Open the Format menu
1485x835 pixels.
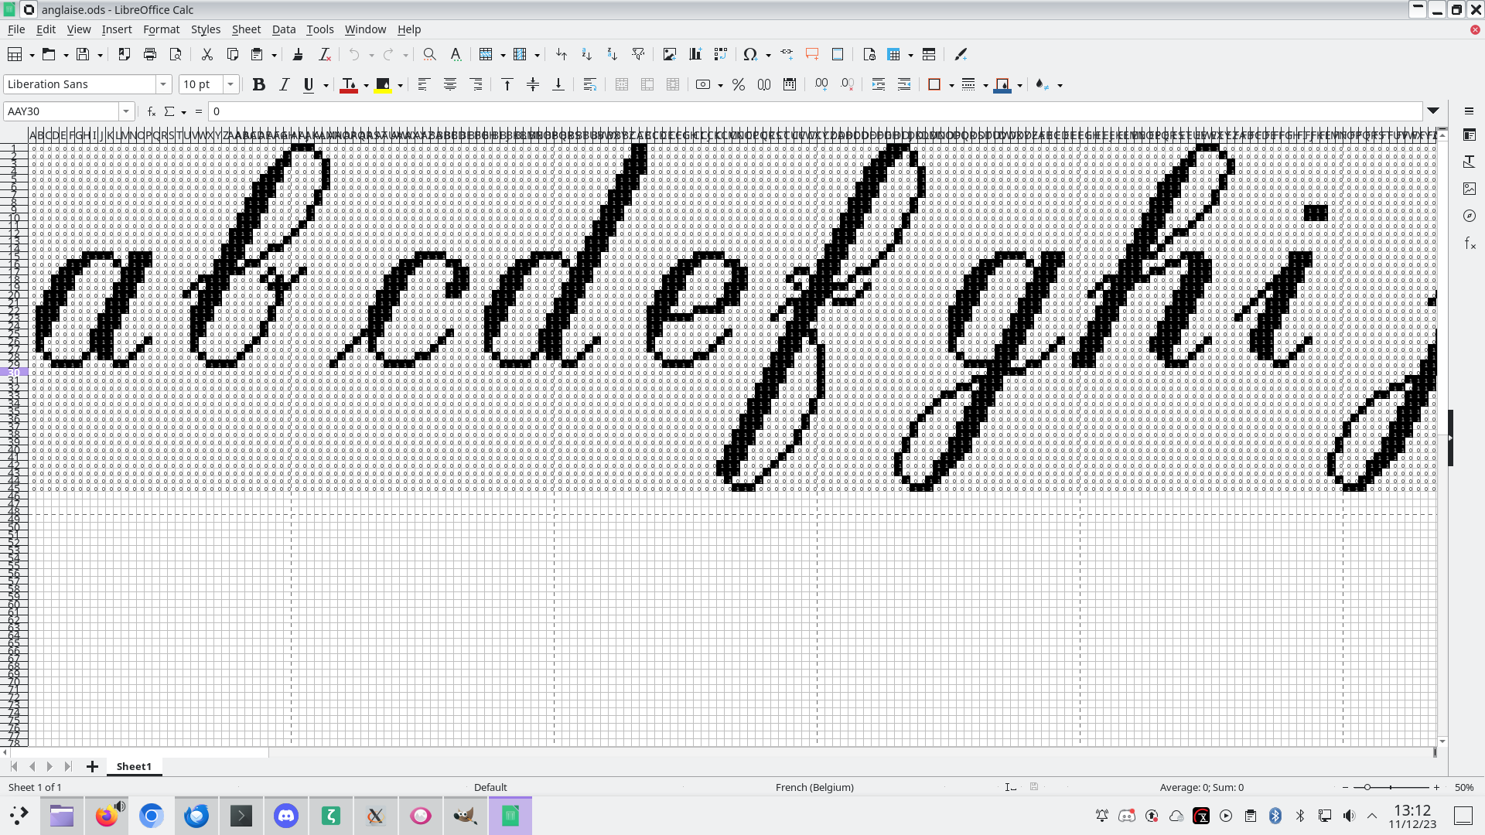[161, 29]
